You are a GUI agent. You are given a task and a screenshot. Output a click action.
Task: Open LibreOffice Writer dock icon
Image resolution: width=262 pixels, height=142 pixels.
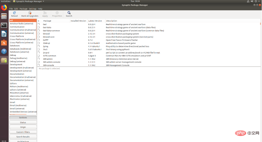[4, 34]
